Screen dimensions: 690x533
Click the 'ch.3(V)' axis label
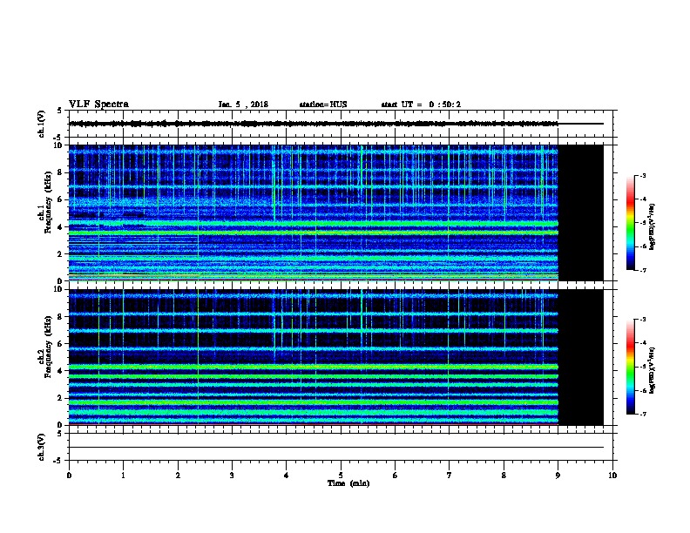tap(41, 447)
